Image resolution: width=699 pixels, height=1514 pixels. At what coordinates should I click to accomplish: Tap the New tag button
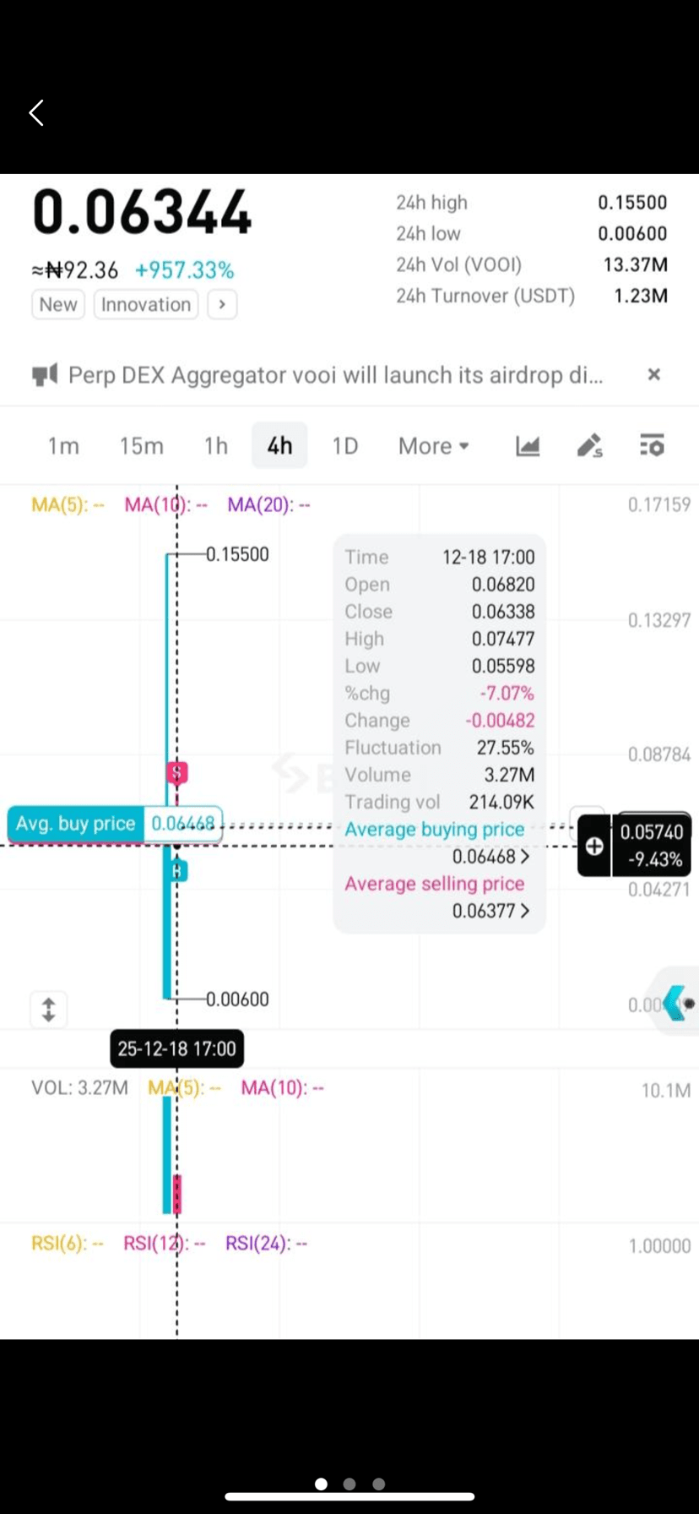pyautogui.click(x=58, y=304)
